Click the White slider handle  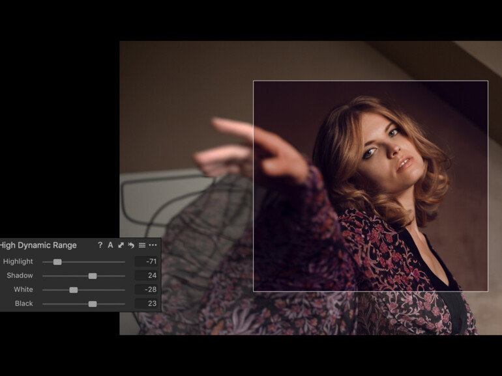[x=73, y=290]
